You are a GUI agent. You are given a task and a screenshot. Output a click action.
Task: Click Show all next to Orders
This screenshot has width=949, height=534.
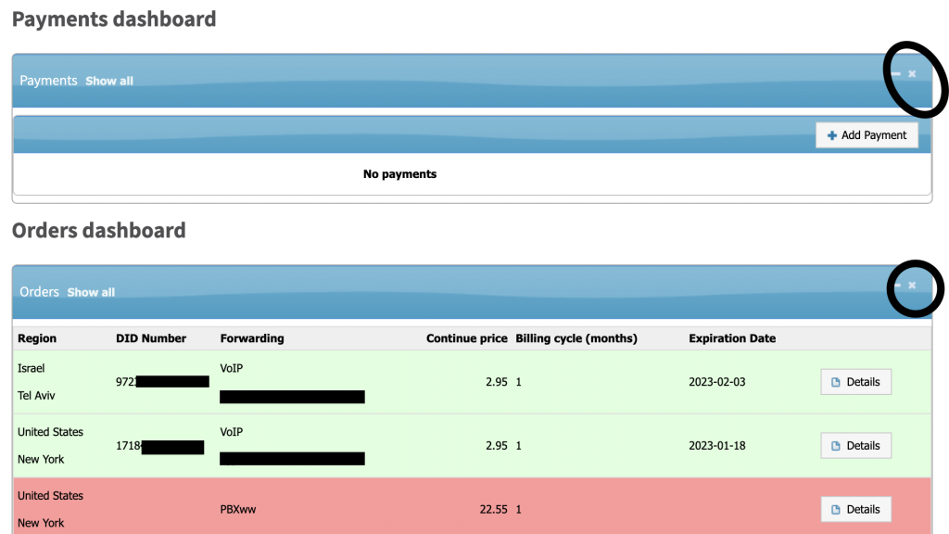click(x=91, y=292)
